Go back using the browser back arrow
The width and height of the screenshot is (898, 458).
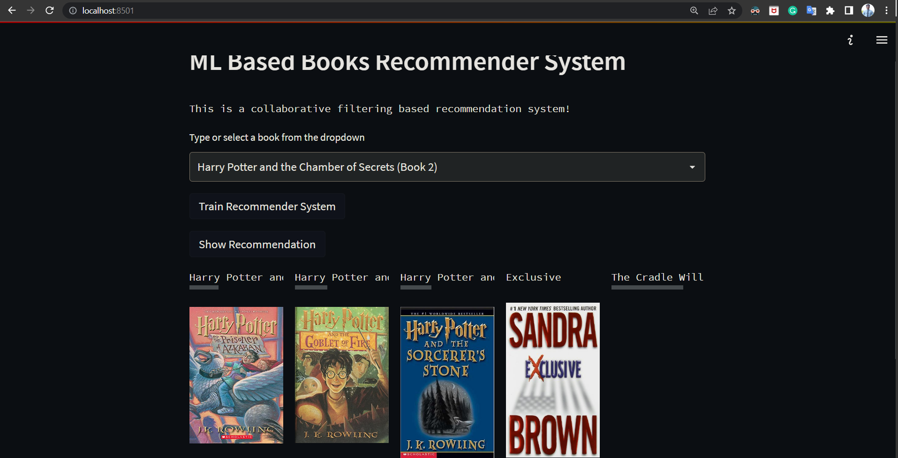[x=12, y=10]
